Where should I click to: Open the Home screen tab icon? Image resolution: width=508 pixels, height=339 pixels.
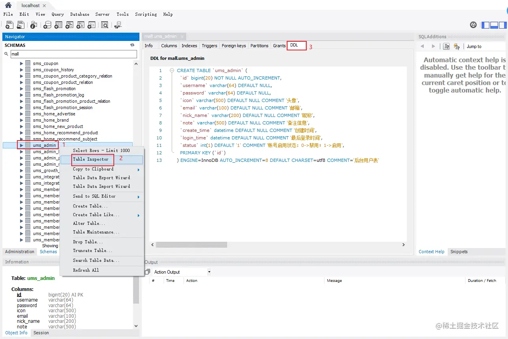pos(8,5)
